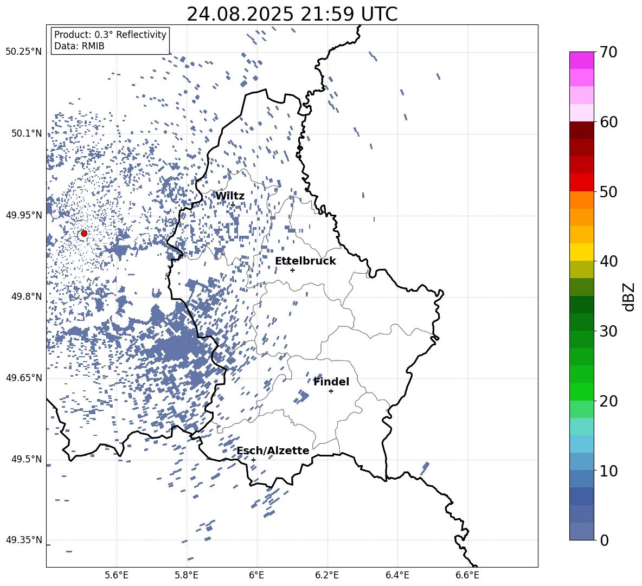Click the Data: RMIB label
This screenshot has height=586, width=642.
click(x=79, y=46)
